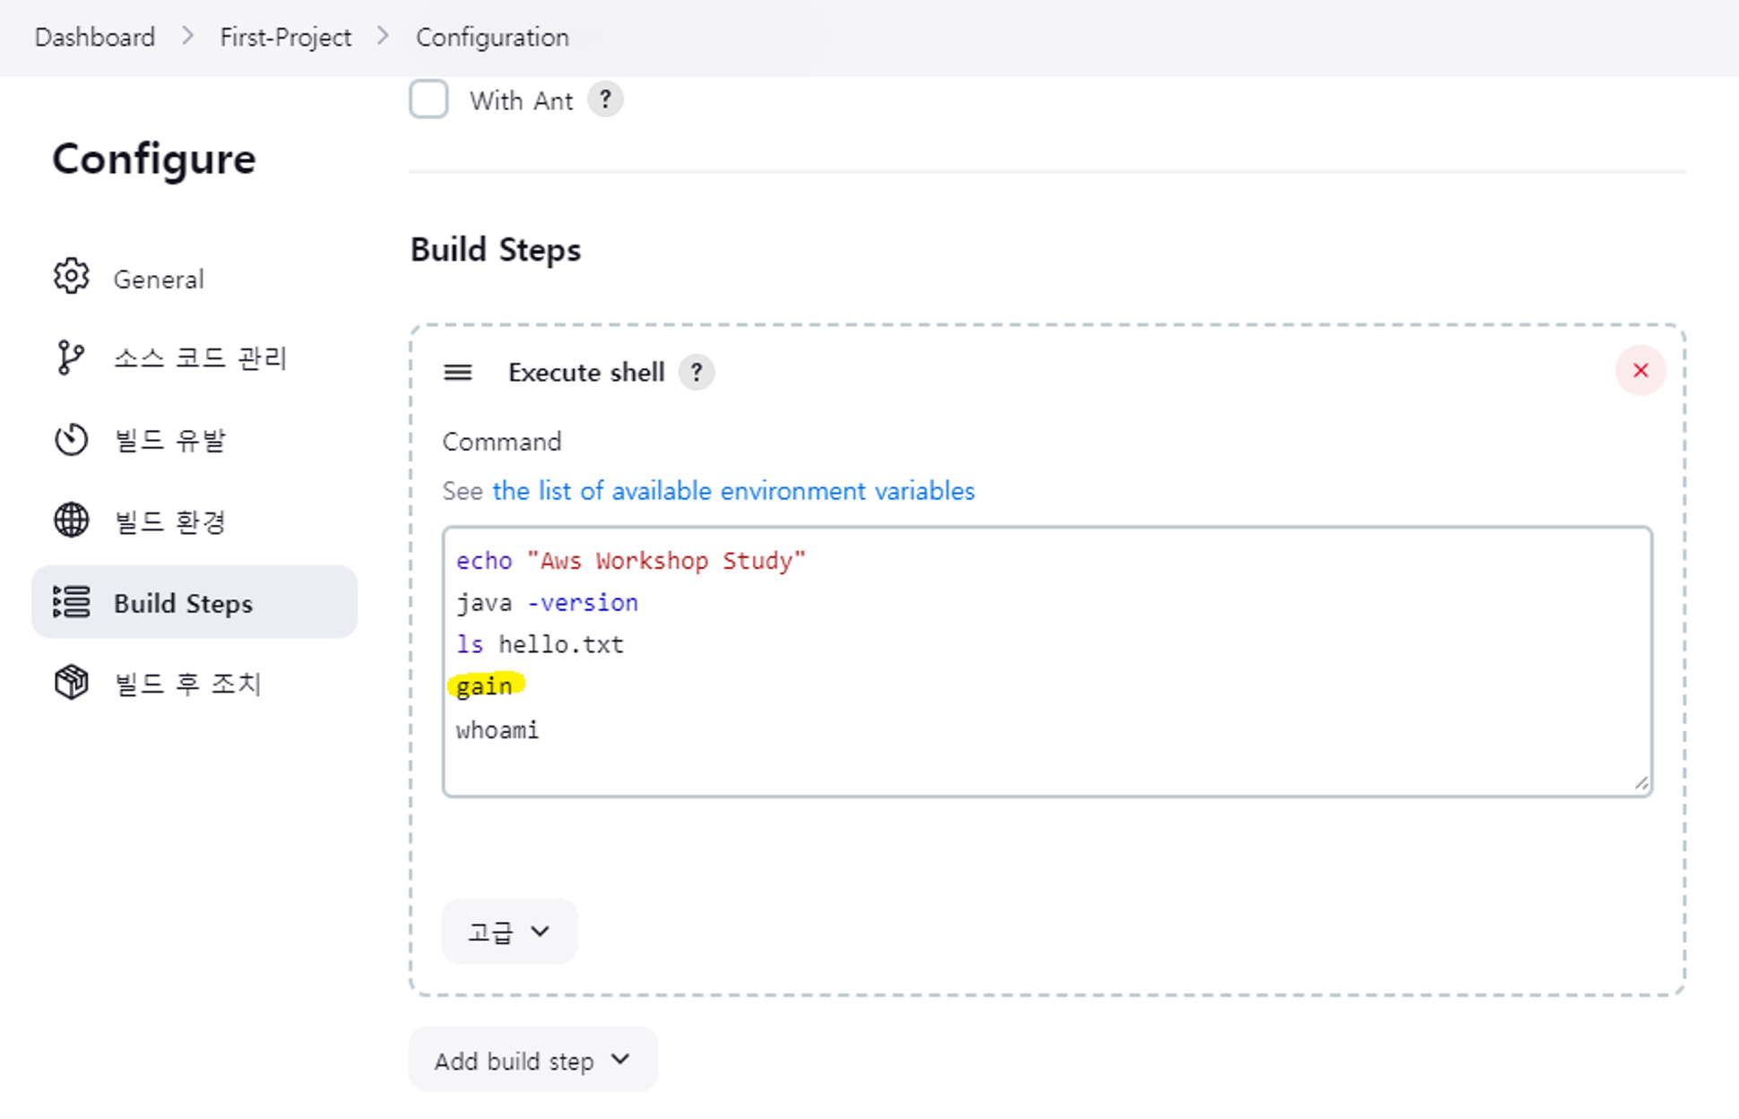The width and height of the screenshot is (1739, 1119).
Task: Click the build trigger clock icon
Action: [x=71, y=439]
